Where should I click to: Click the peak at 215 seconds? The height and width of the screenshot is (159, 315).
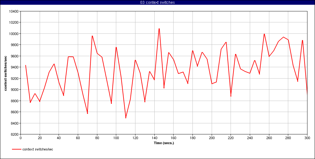pyautogui.click(x=226, y=42)
